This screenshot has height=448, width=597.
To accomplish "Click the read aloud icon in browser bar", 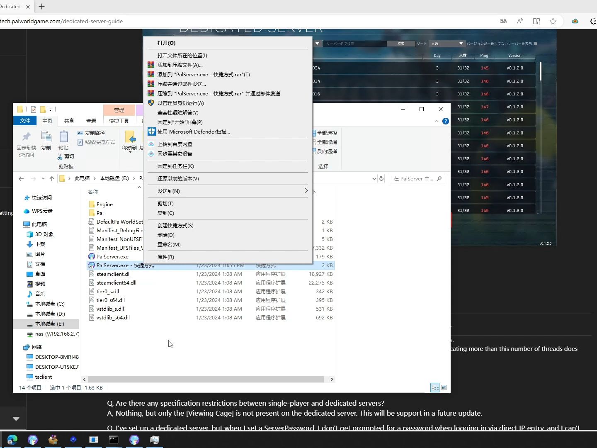I will [520, 21].
